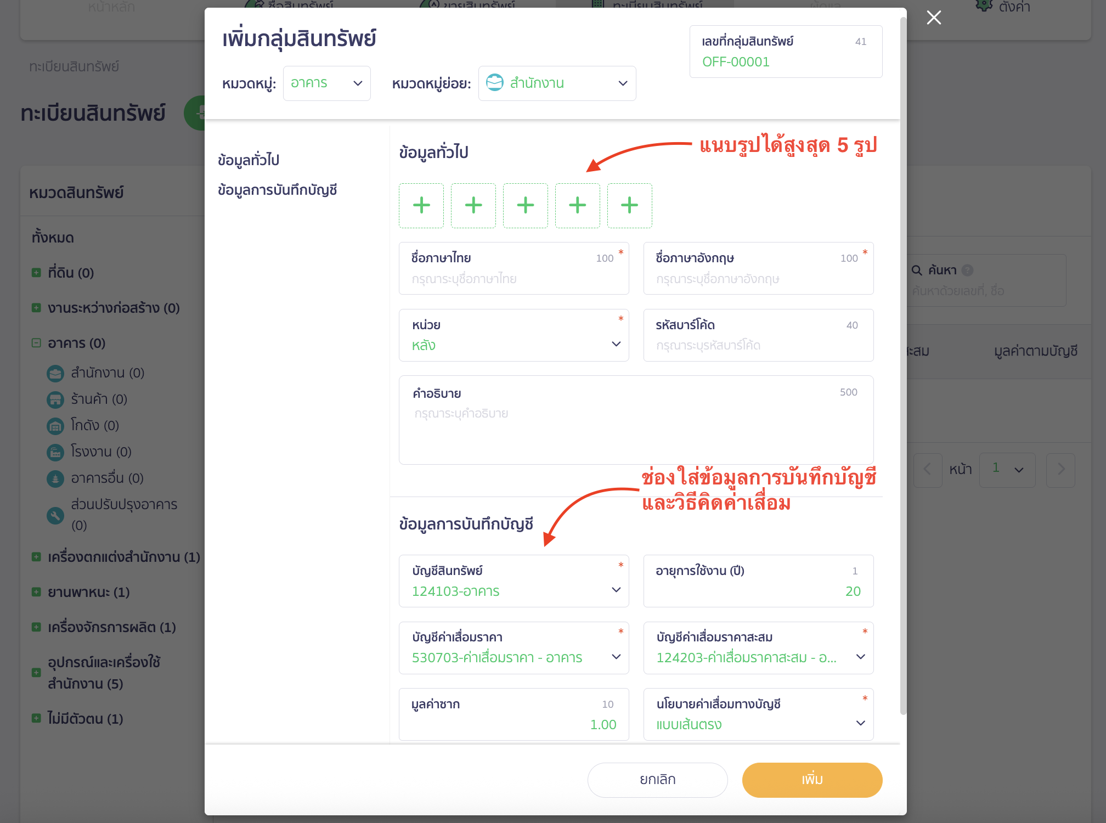
Task: Click the ชื่อภาษาไทย name field
Action: pyautogui.click(x=513, y=279)
